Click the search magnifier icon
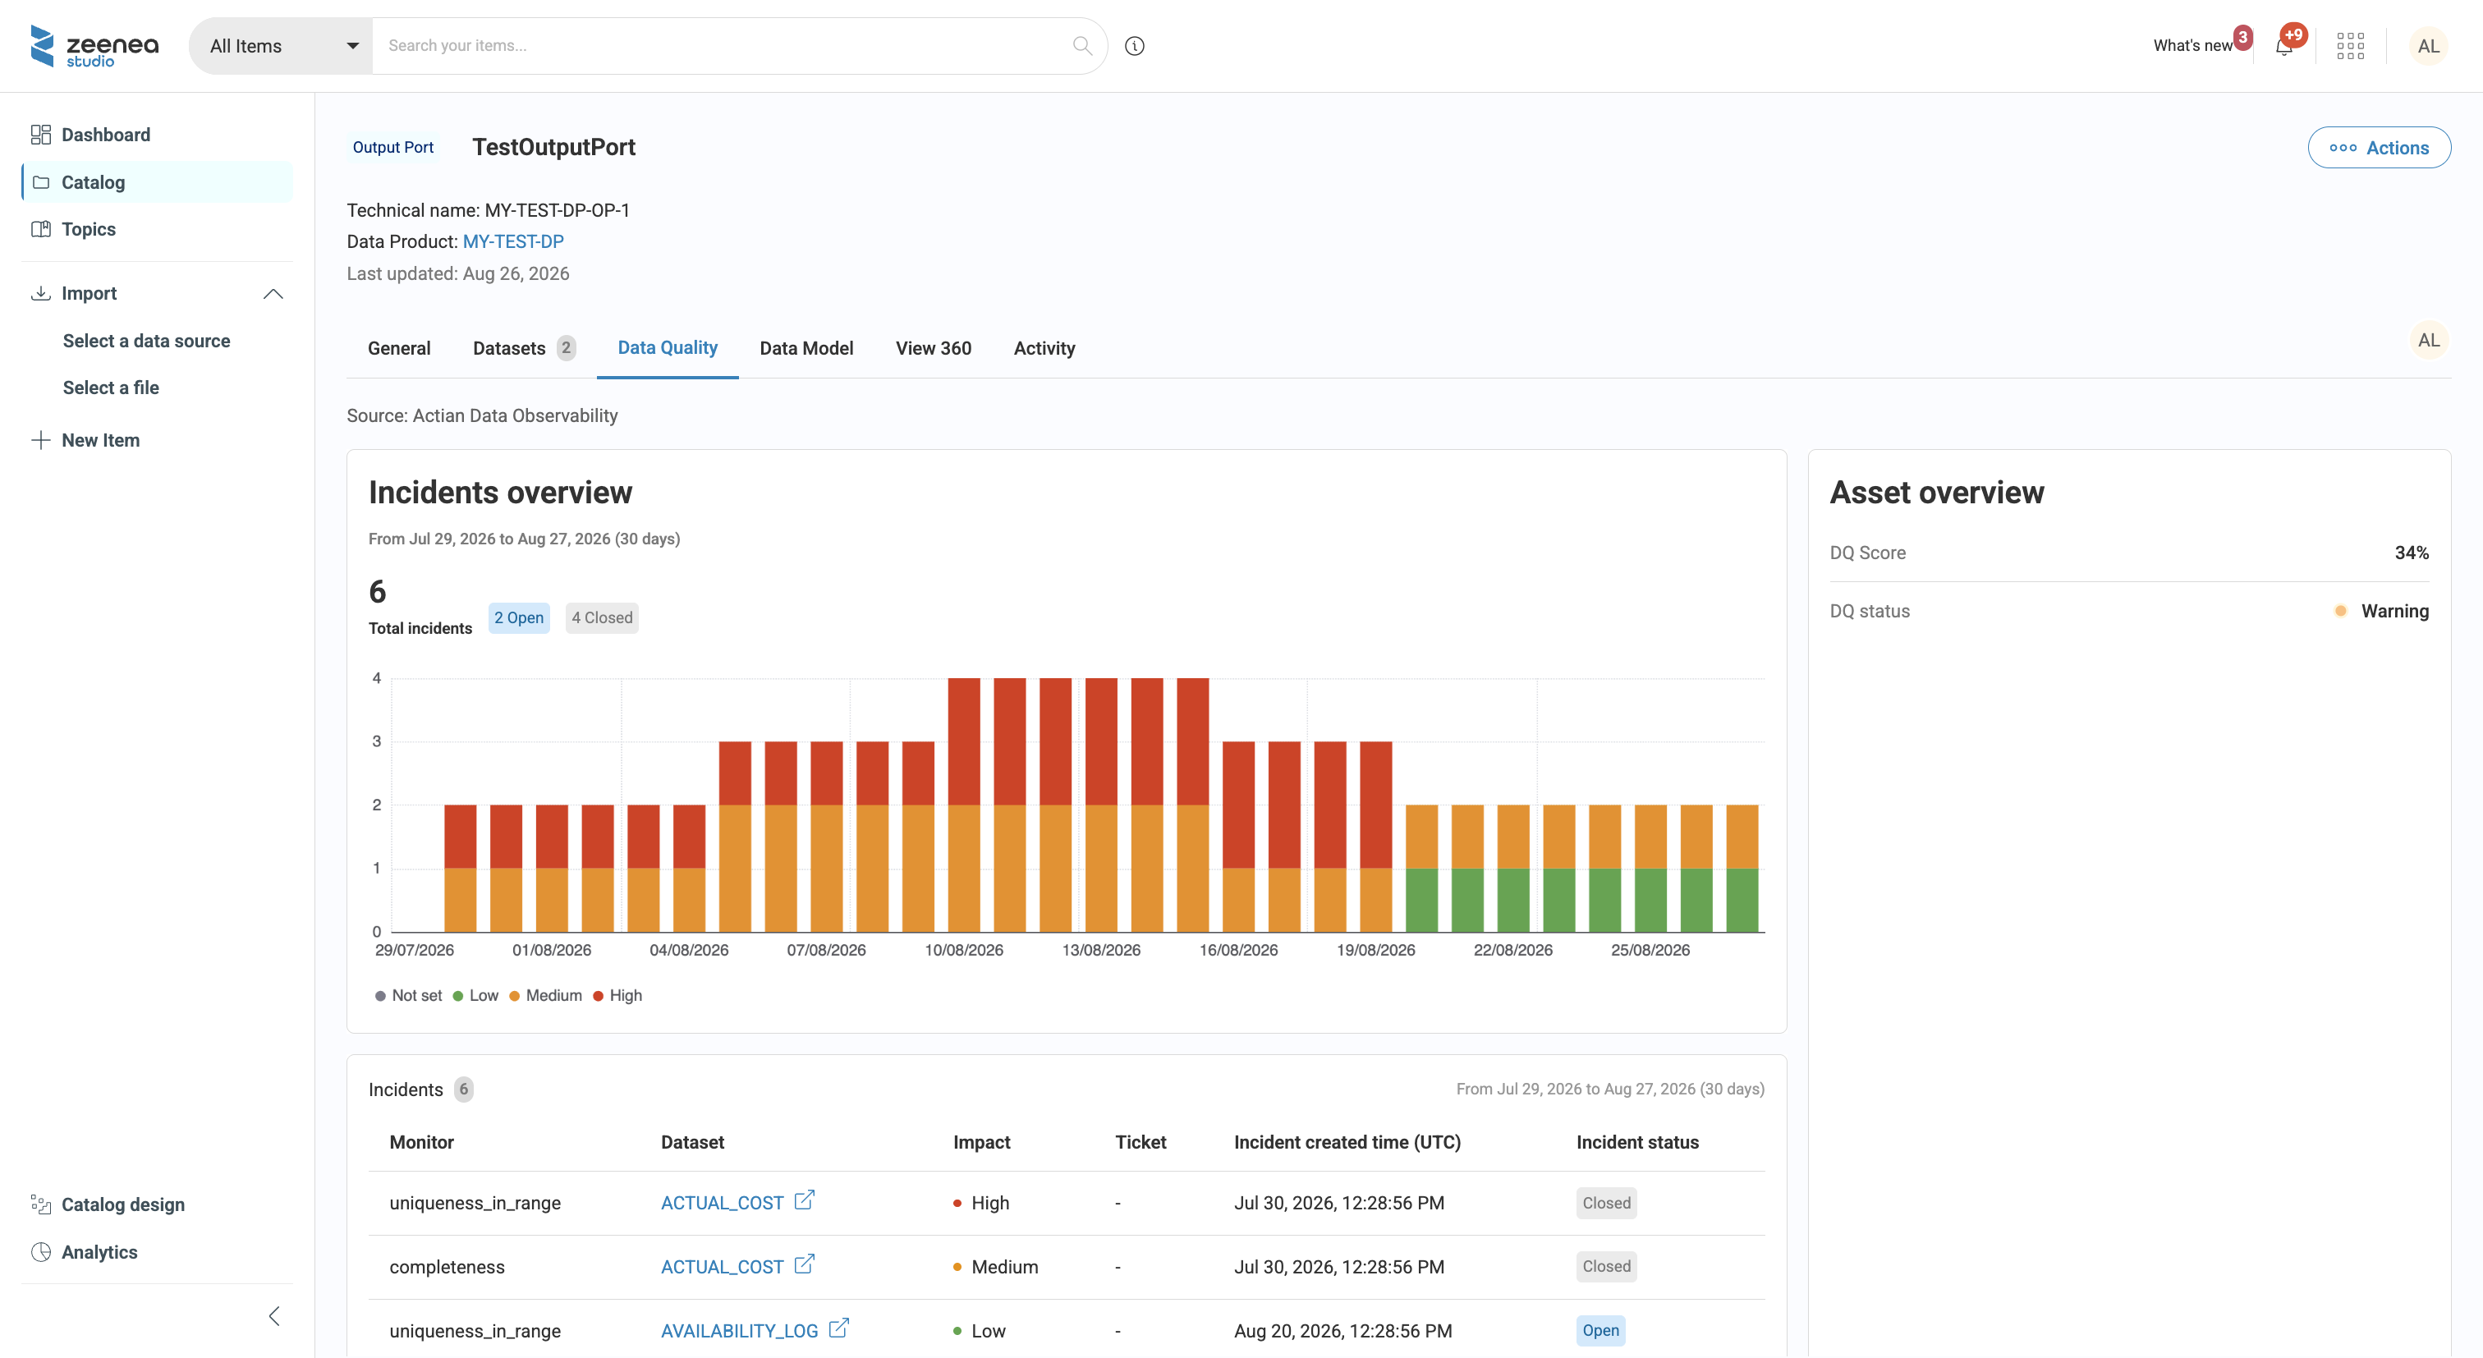Viewport: 2483px width, 1358px height. point(1081,45)
